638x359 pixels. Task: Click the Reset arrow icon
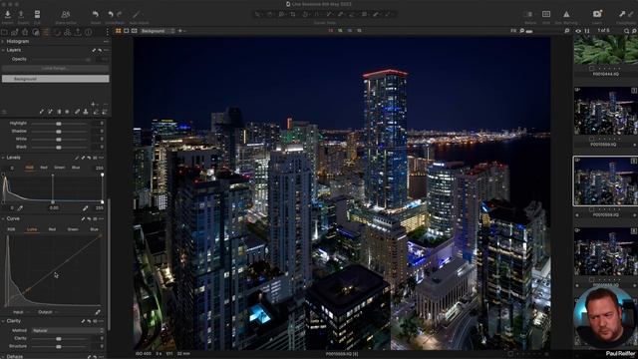coord(96,14)
